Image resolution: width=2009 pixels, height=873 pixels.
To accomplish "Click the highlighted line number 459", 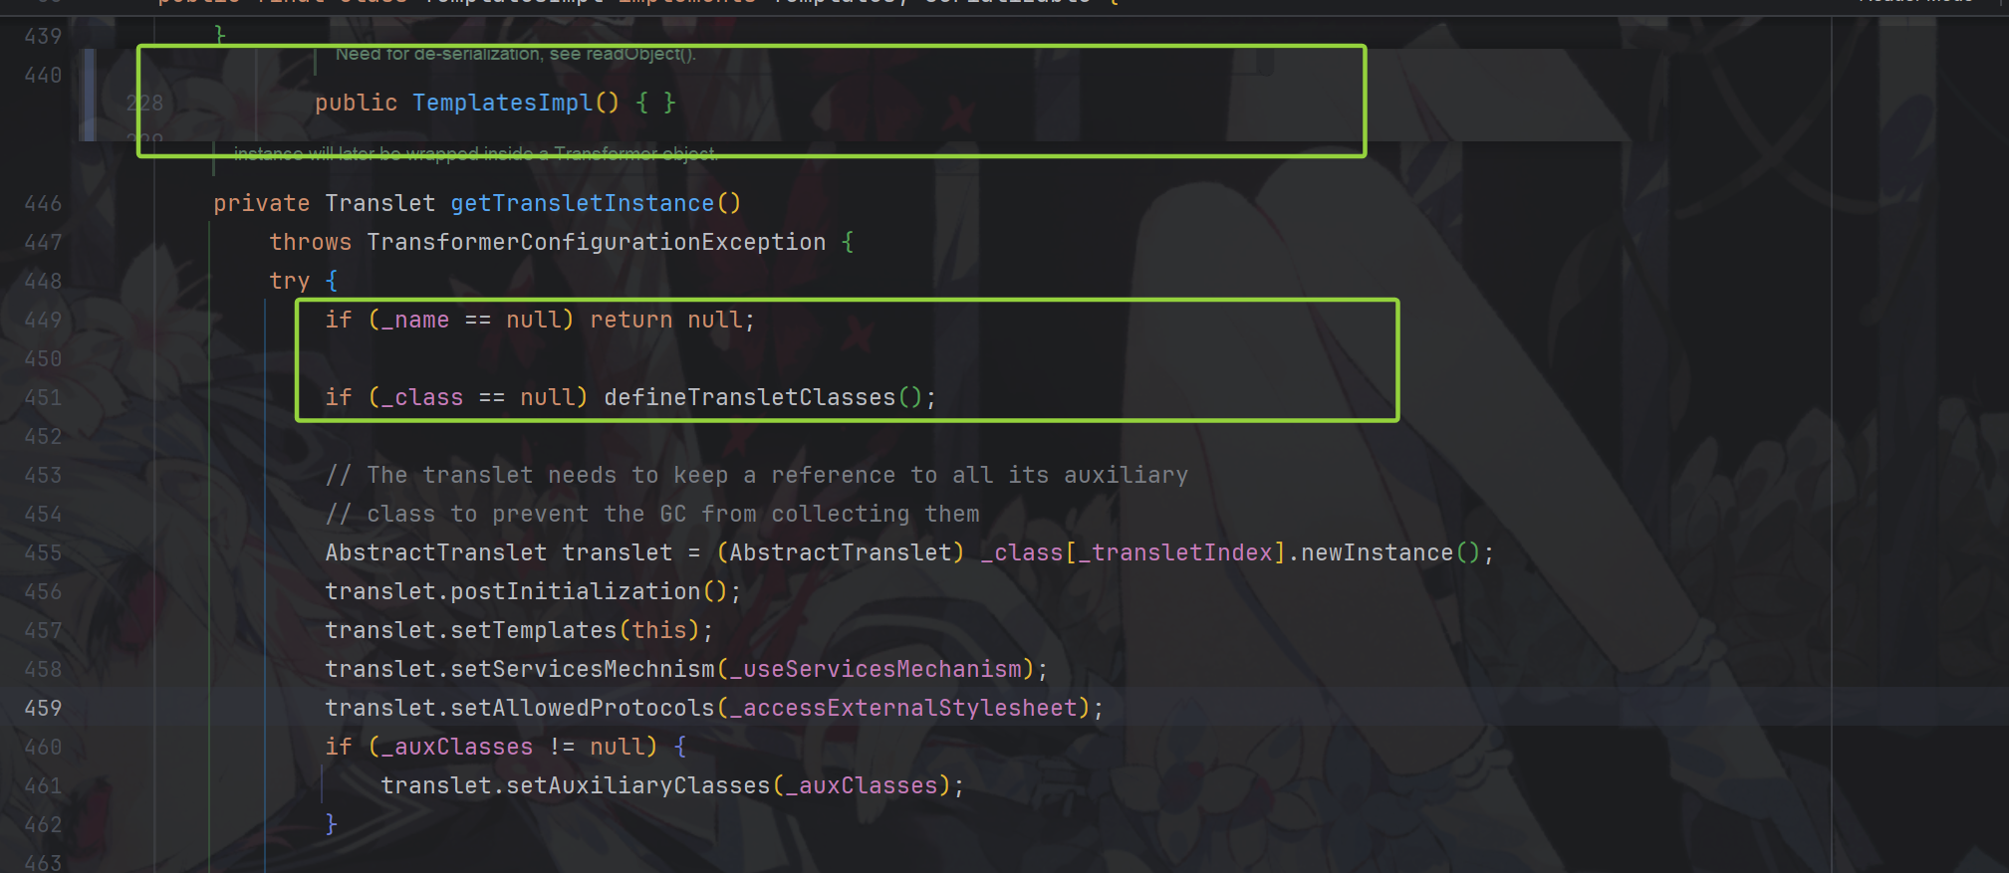I will pos(43,708).
